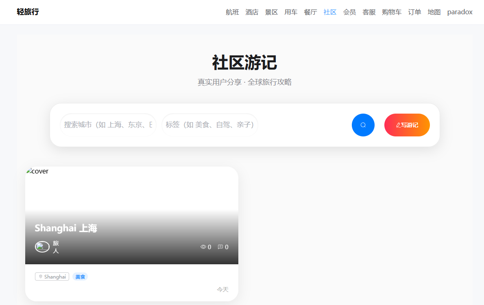The height and width of the screenshot is (305, 484).
Task: Go to the 酒店 hotels page
Action: click(252, 12)
